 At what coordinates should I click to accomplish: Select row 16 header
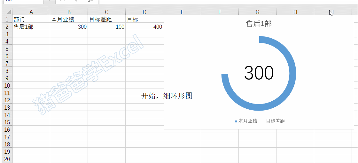pos(7,129)
